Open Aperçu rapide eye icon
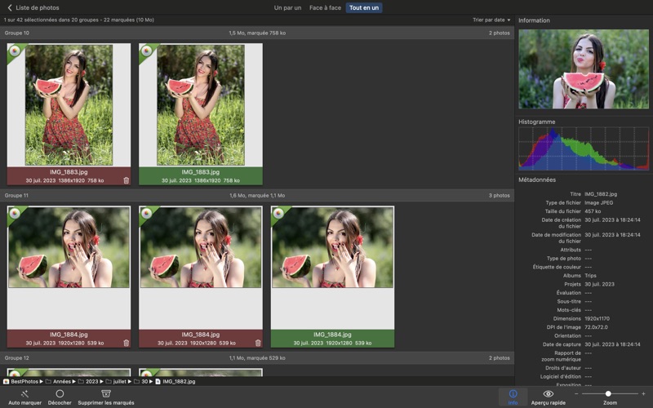This screenshot has height=408, width=653. pos(548,393)
